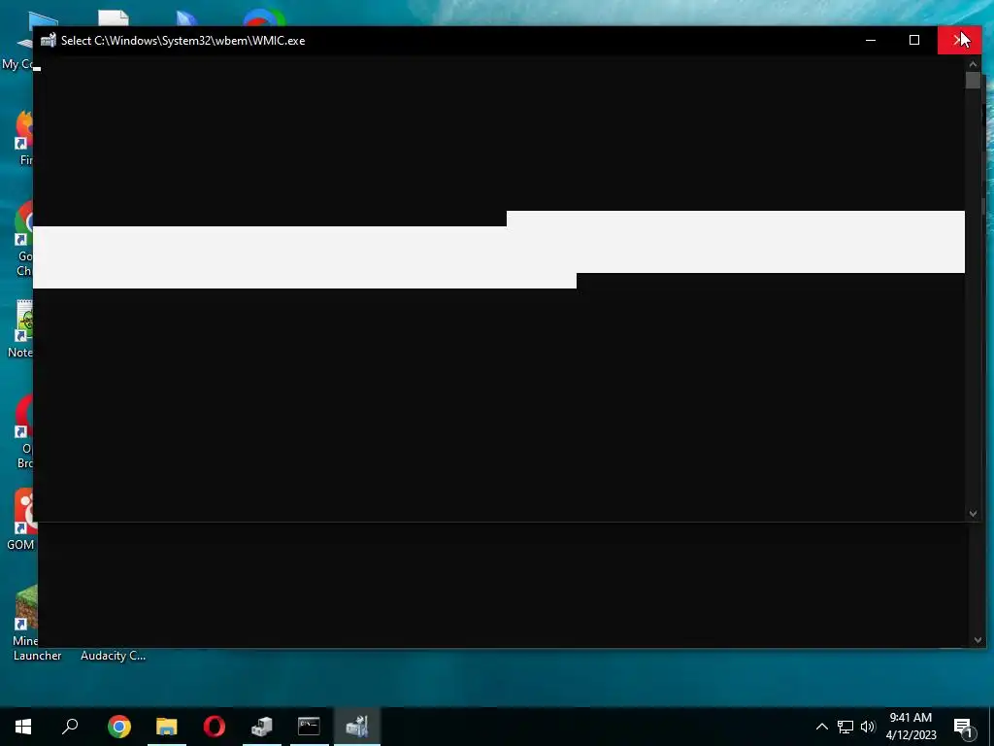Open the volume control tray icon
The image size is (994, 746).
867,727
